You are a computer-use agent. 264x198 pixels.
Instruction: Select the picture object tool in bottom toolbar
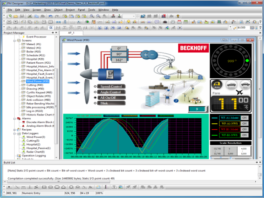121,187
